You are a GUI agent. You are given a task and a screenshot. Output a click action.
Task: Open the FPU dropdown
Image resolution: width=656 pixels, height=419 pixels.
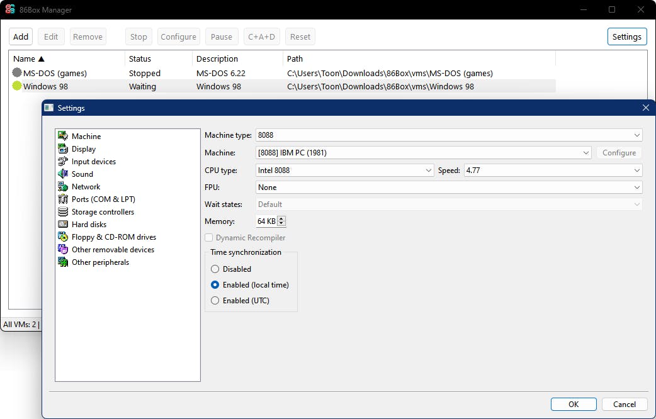click(x=448, y=187)
